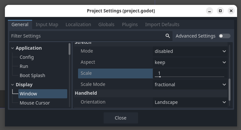Collapse the Display tree section

(12, 85)
